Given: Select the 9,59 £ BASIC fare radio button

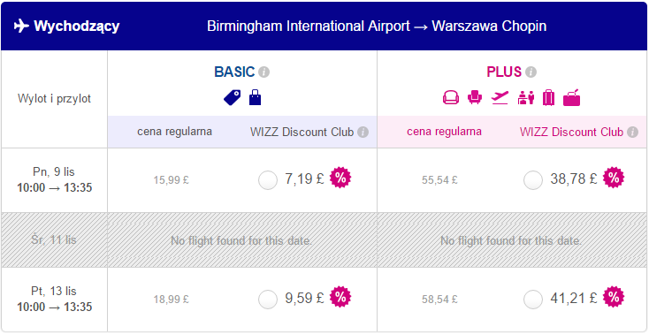Looking at the screenshot, I should coord(268,300).
